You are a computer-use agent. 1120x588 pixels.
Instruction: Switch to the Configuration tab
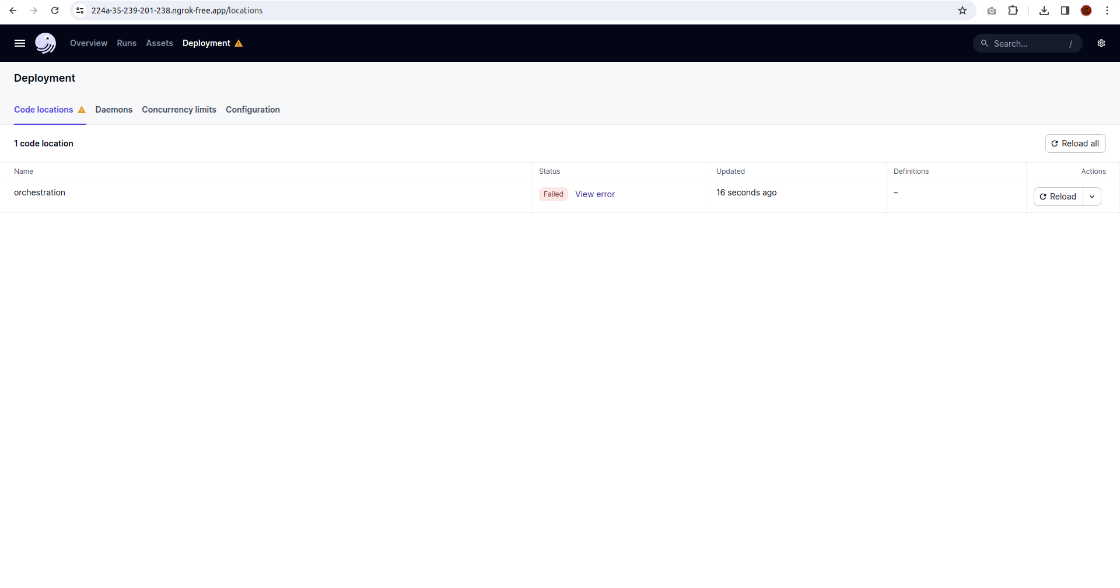(253, 110)
